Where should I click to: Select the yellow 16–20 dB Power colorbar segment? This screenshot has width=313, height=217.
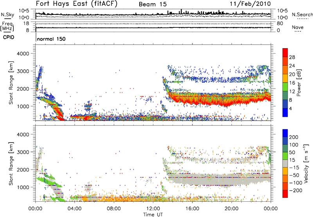pyautogui.click(x=285, y=78)
